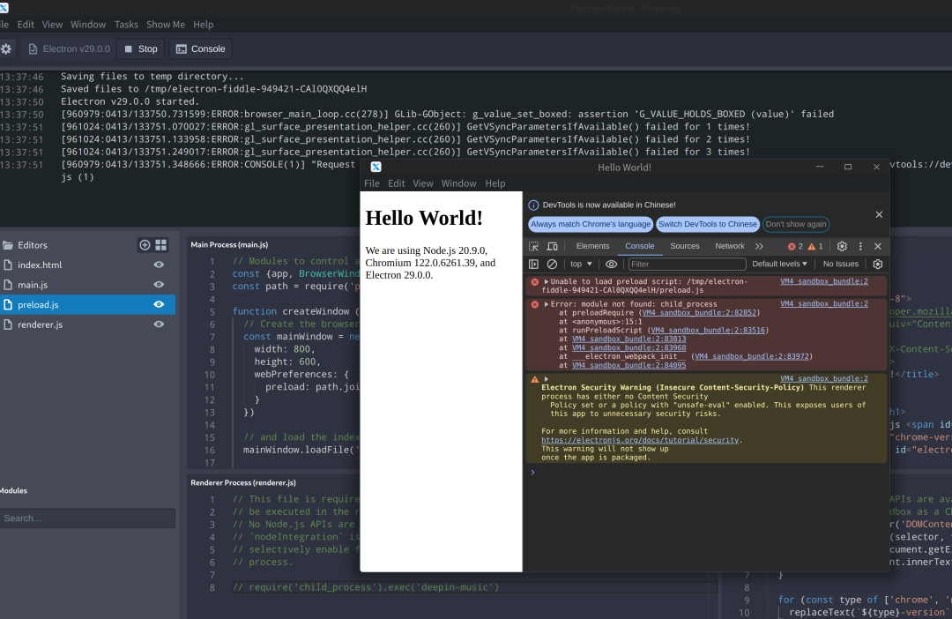Open DevTools three-dot customize menu
The height and width of the screenshot is (619, 952).
860,246
